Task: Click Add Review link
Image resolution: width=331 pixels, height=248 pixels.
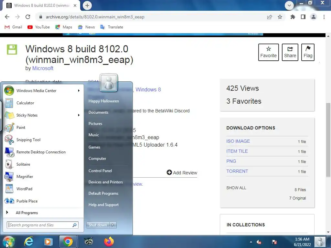Action: [x=182, y=173]
